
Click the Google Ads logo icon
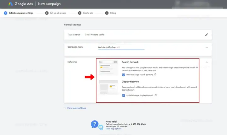tap(10, 4)
